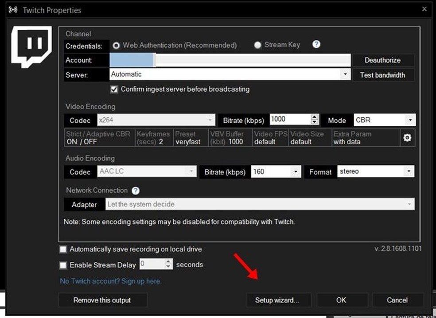The width and height of the screenshot is (436, 318).
Task: Run the Test bandwidth check
Action: [x=383, y=75]
